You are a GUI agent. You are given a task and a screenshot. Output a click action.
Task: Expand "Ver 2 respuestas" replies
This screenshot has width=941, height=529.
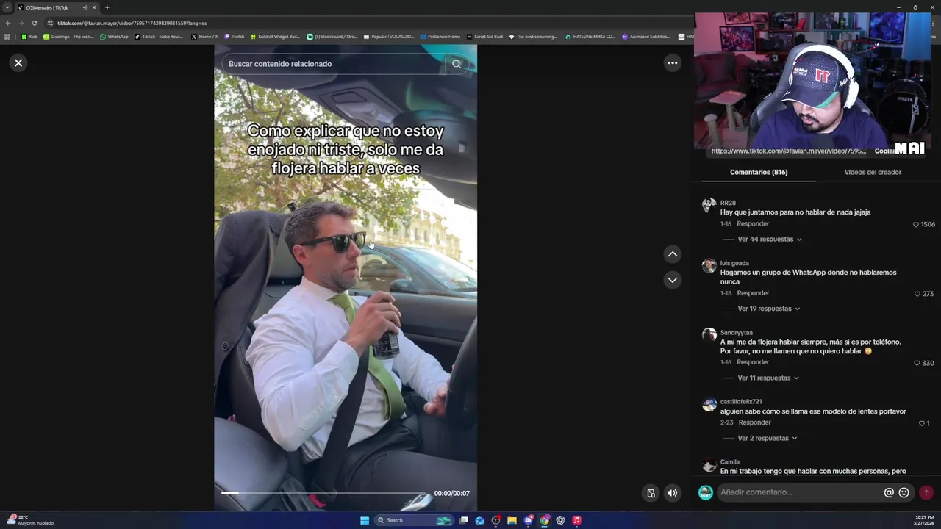pyautogui.click(x=767, y=438)
